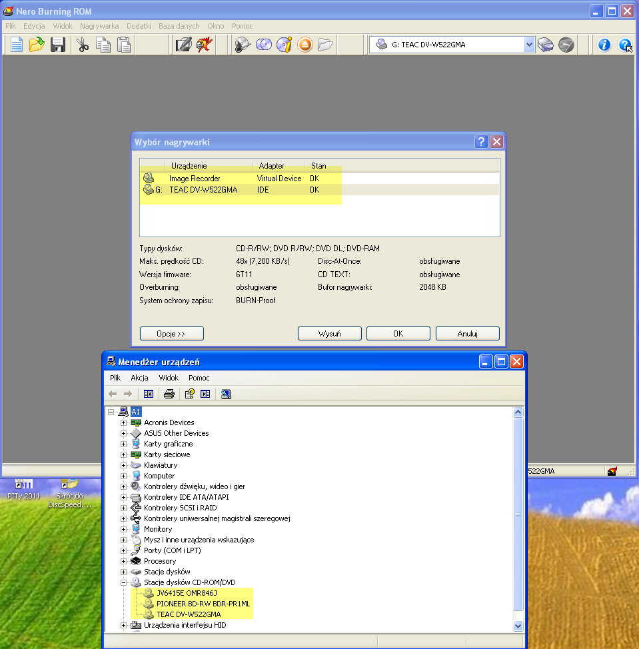The height and width of the screenshot is (649, 639).
Task: Click Skrót do DiscSpeed desktop shortcut
Action: coord(69,494)
